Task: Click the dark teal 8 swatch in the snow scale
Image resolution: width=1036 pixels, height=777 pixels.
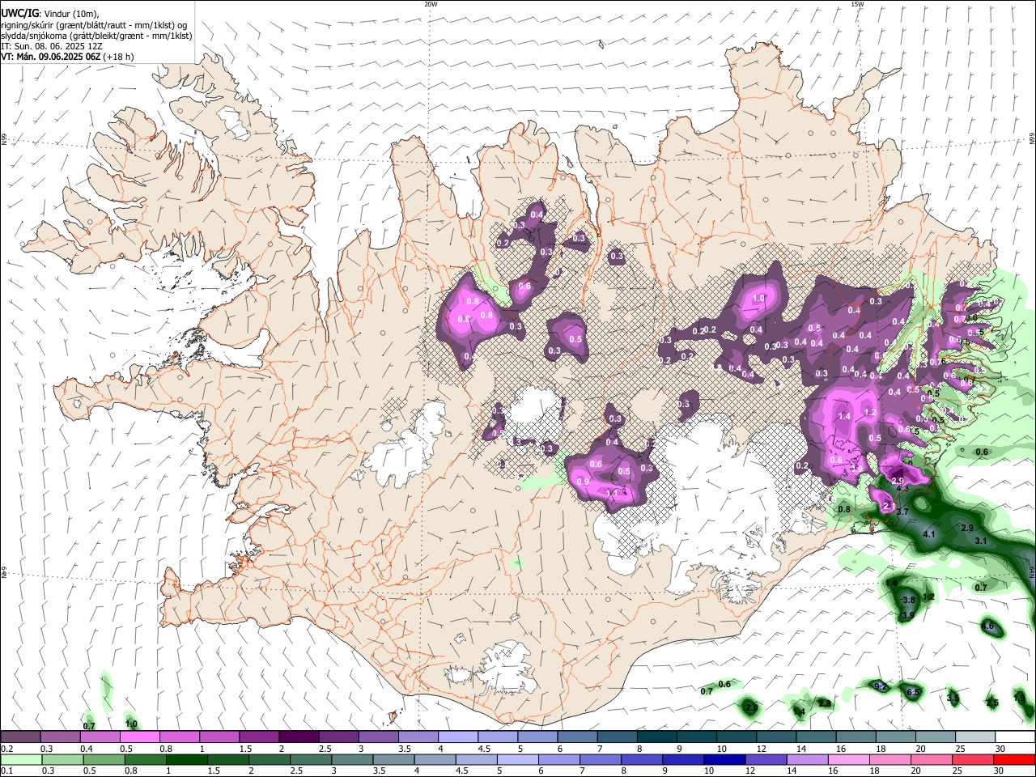Action: click(656, 737)
